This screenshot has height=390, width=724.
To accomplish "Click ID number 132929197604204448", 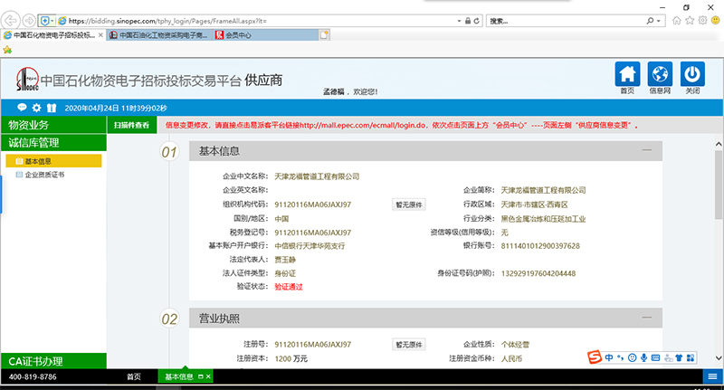I will point(538,273).
